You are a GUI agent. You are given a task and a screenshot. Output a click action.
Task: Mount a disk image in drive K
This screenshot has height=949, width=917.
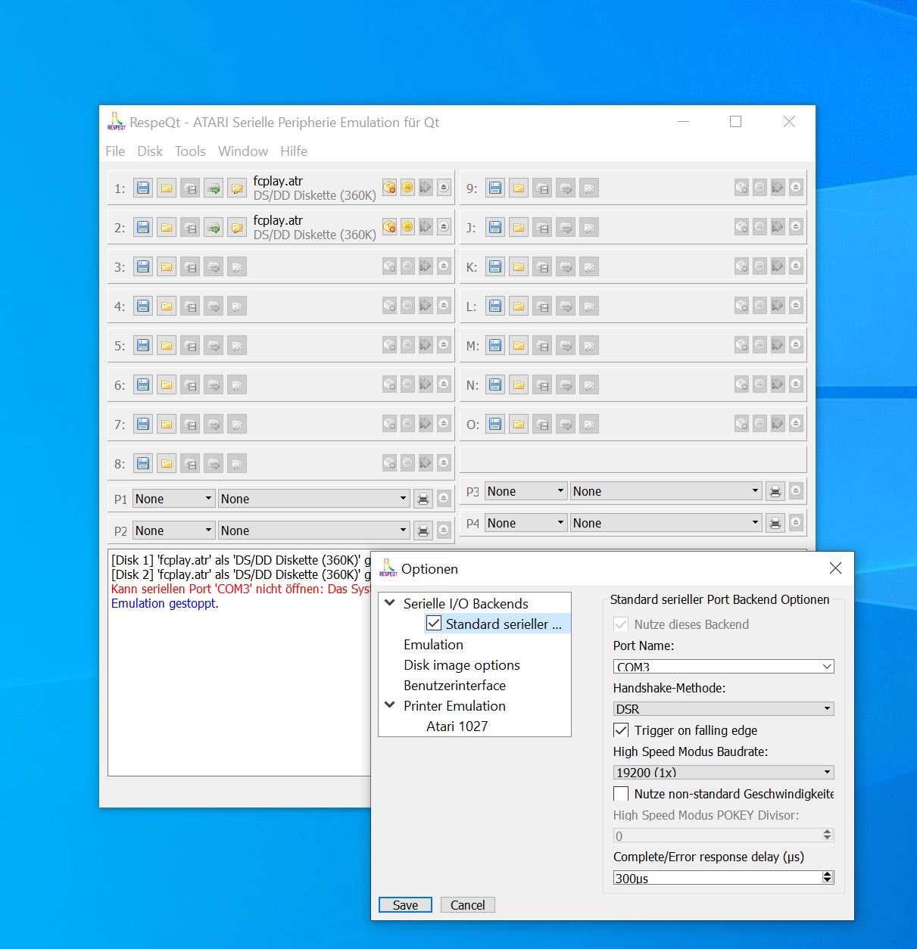coord(494,266)
